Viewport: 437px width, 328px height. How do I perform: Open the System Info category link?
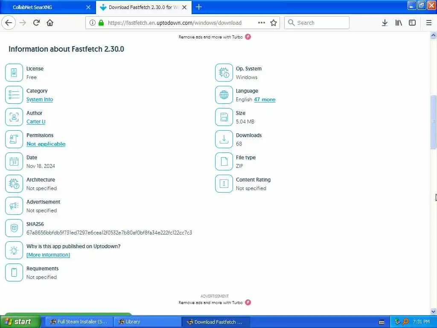coord(40,99)
